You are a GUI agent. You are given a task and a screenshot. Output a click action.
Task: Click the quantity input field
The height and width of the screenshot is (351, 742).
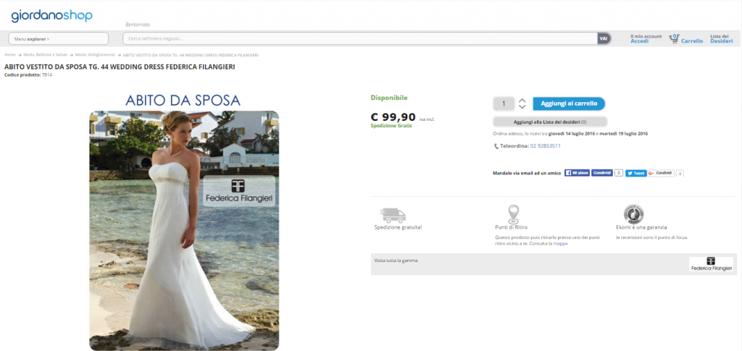pyautogui.click(x=504, y=103)
